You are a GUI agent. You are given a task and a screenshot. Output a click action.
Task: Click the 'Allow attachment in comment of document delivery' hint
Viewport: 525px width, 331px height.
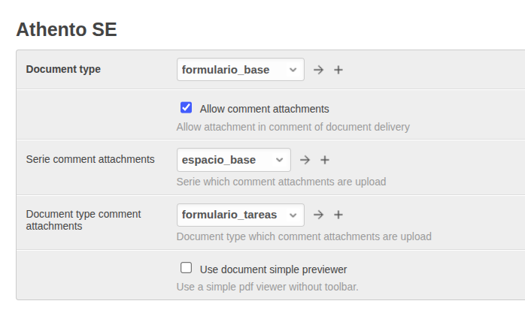[293, 127]
